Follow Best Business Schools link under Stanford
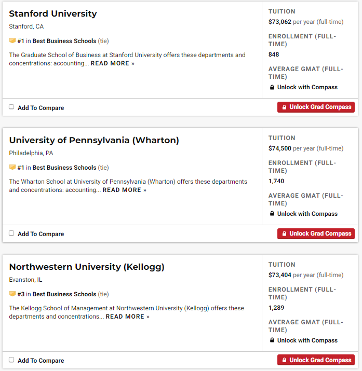The height and width of the screenshot is (371, 362). click(64, 41)
